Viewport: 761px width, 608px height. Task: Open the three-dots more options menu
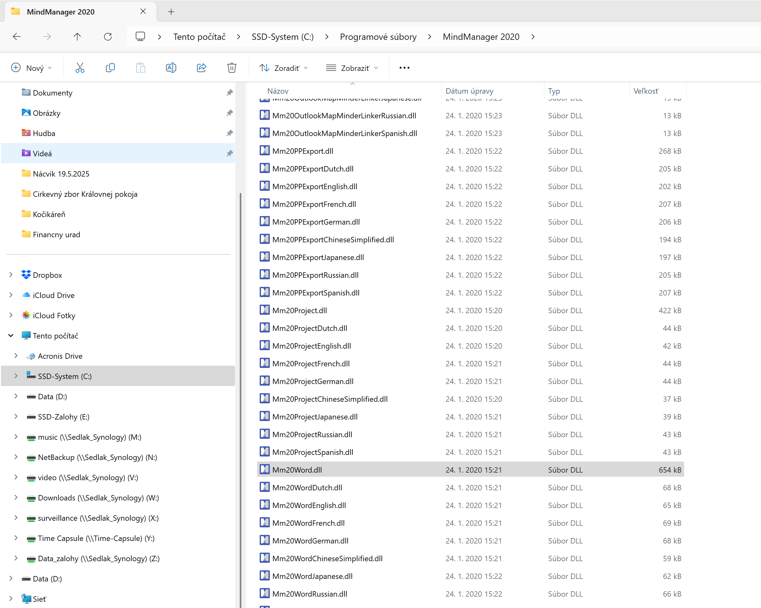tap(404, 68)
